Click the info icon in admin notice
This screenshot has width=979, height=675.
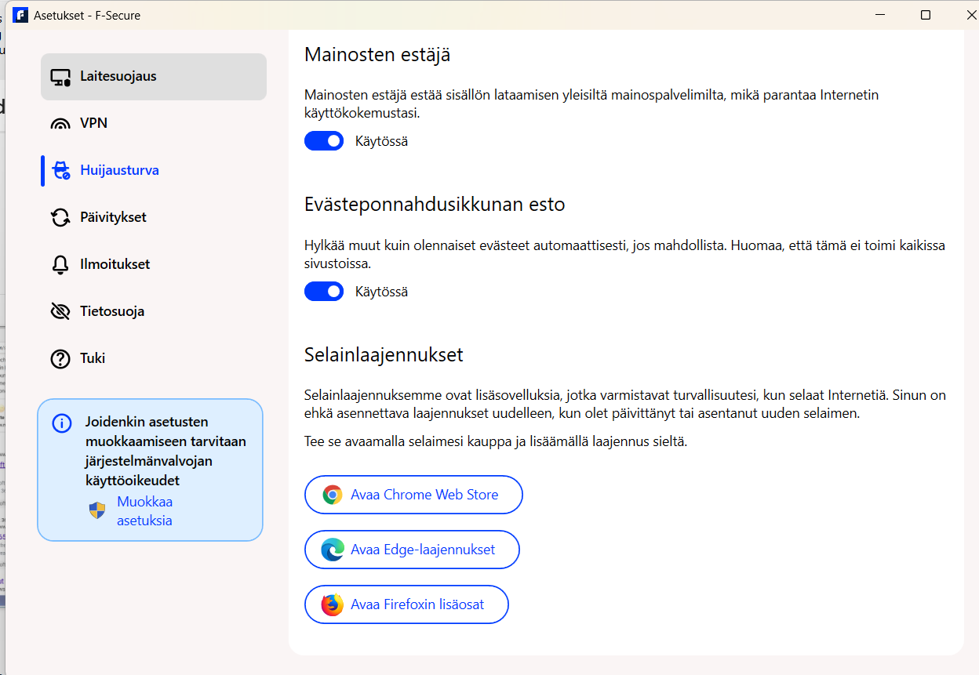coord(61,423)
